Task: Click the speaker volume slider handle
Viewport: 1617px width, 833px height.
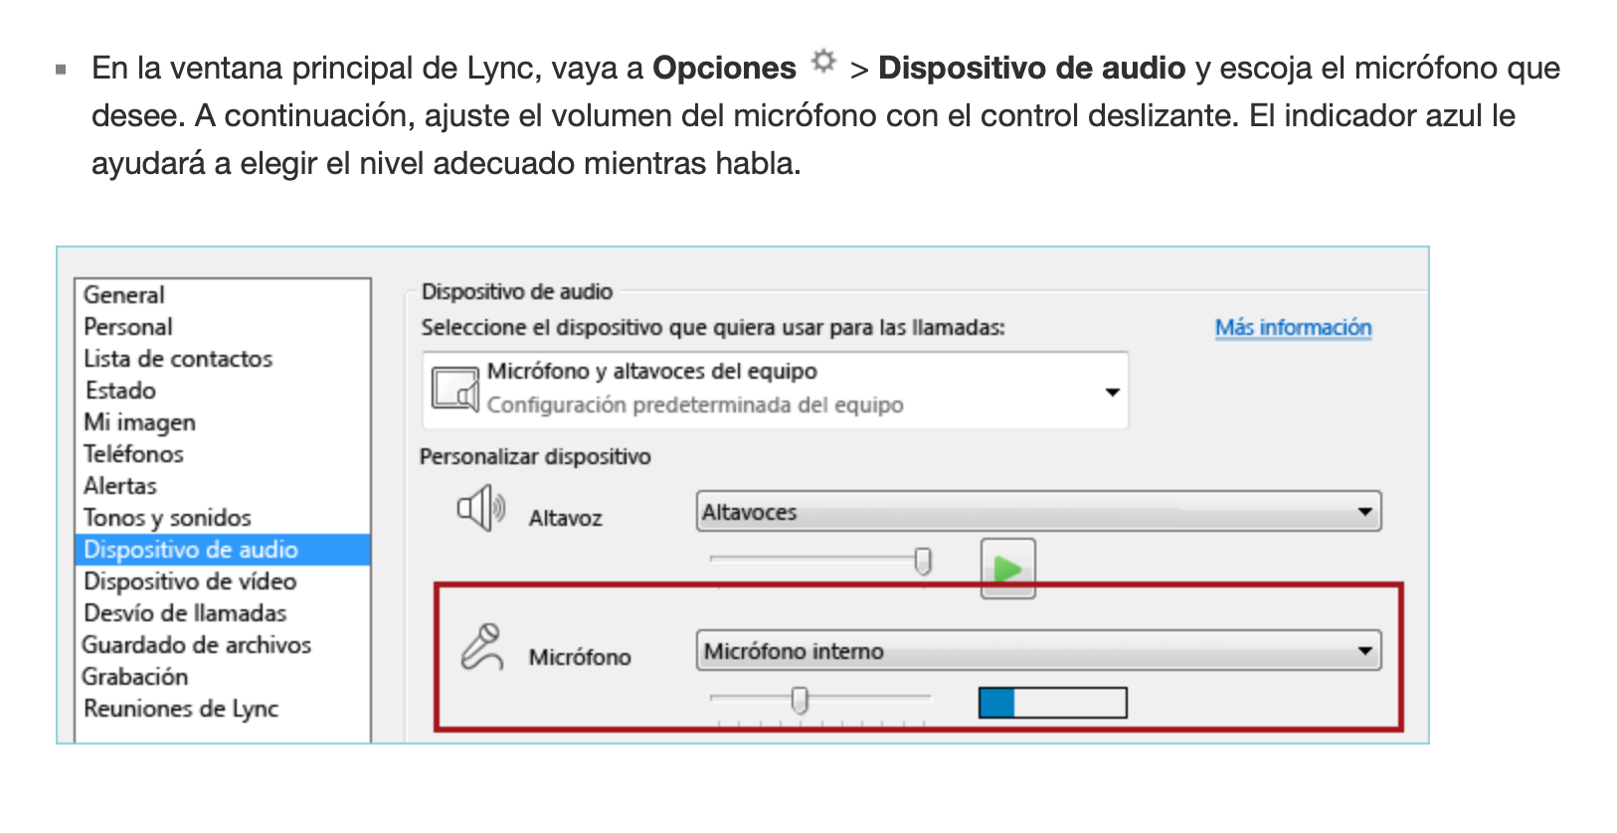Action: point(923,562)
